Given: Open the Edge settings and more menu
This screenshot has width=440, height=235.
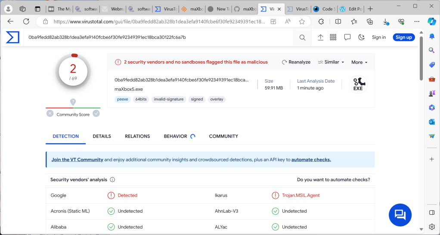Looking at the screenshot, I should [x=416, y=22].
